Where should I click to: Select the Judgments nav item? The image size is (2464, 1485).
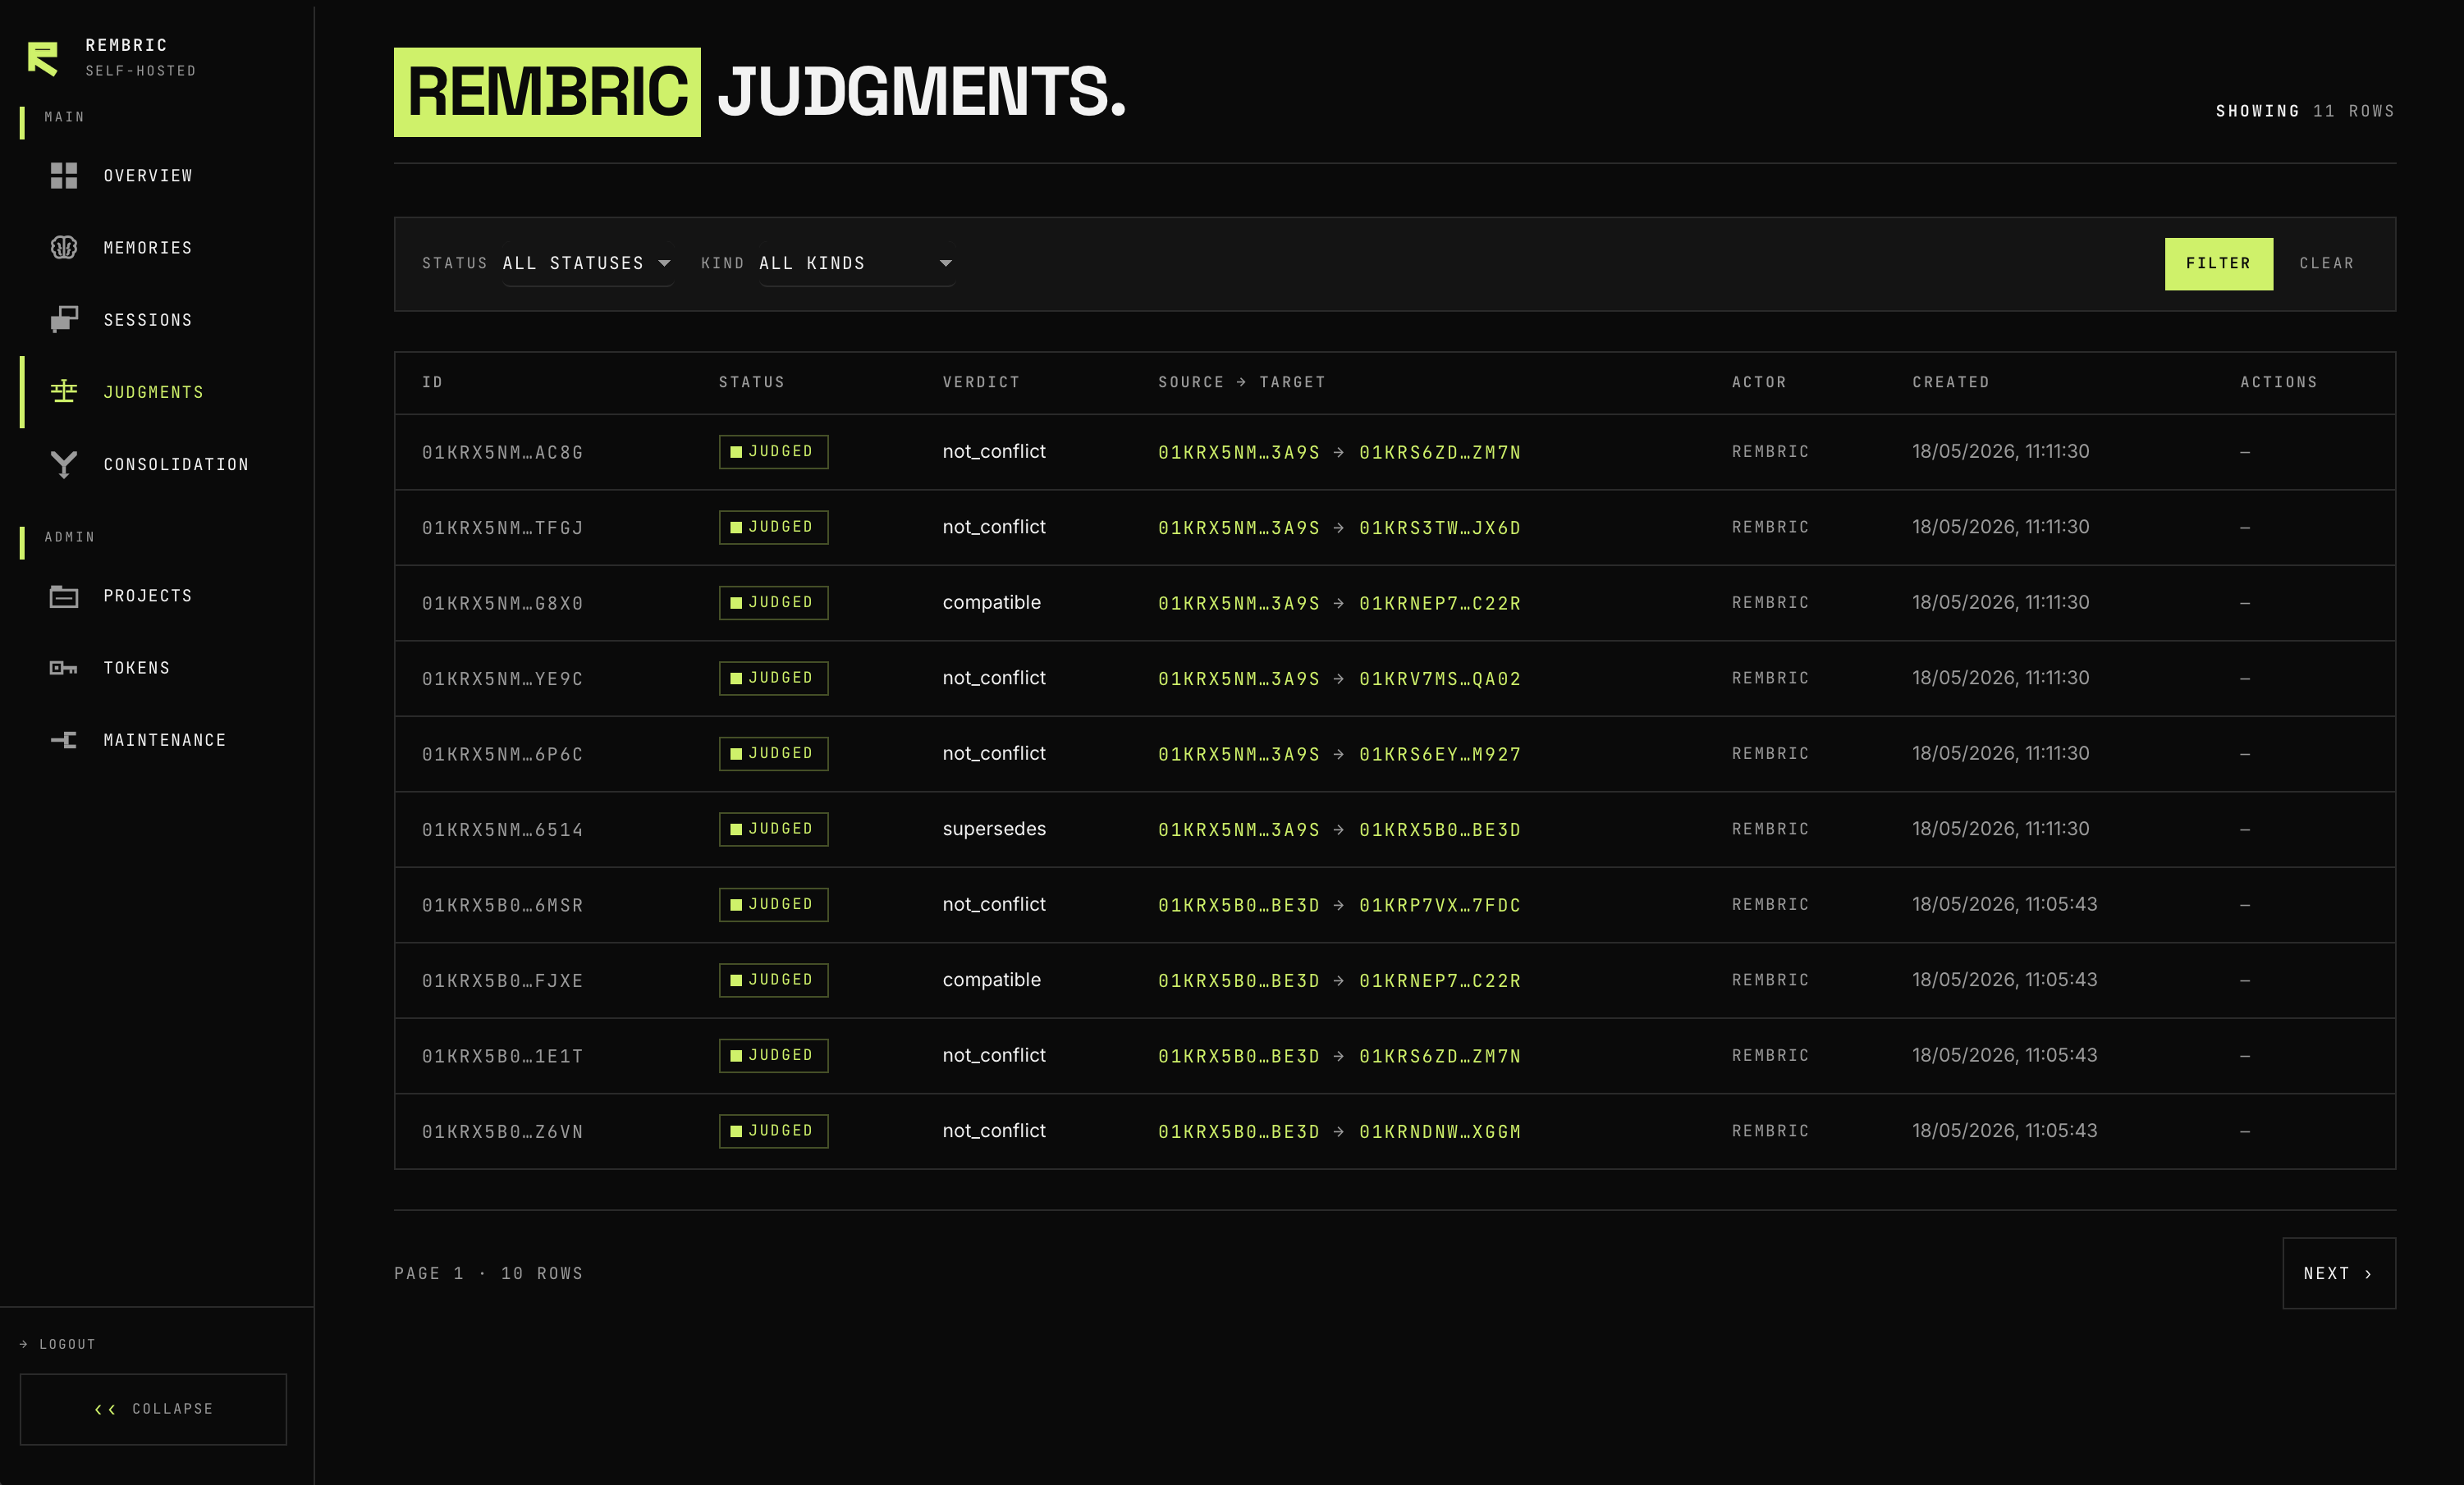(x=156, y=391)
